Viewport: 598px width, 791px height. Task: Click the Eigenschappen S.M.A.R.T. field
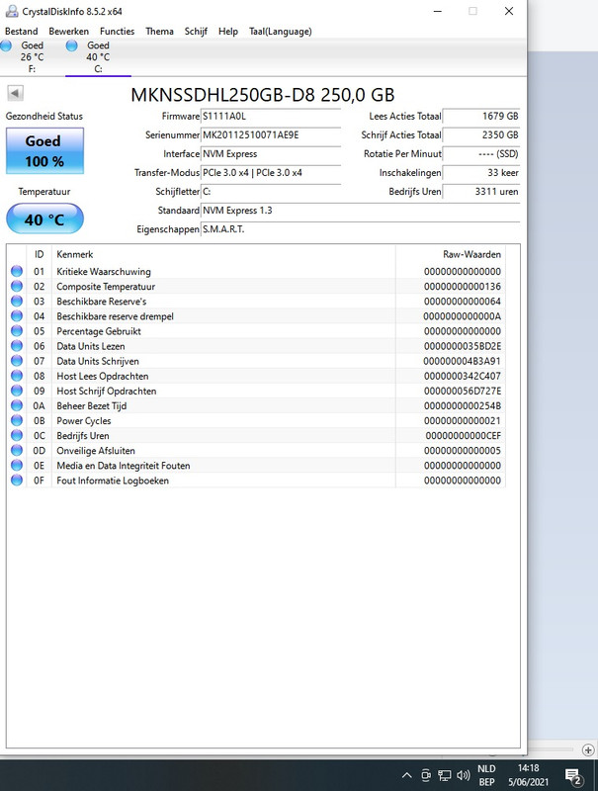(360, 229)
